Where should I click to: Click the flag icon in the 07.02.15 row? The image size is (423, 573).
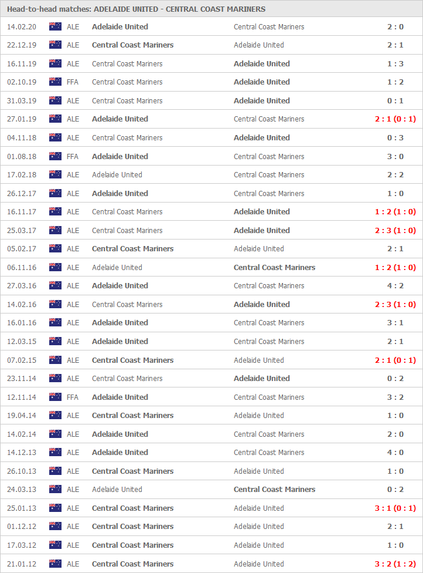pos(55,360)
